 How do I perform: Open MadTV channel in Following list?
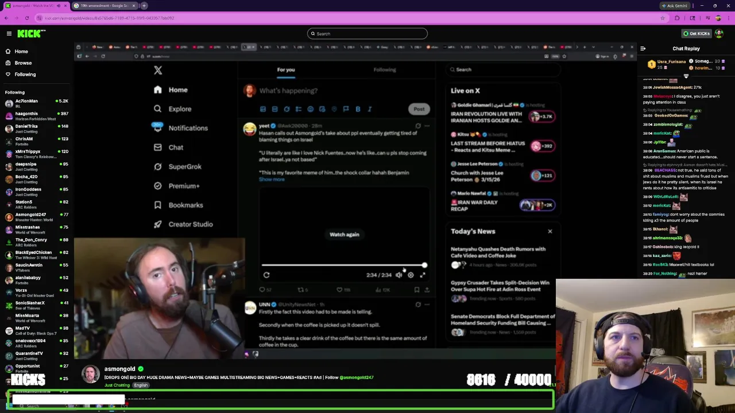(36, 330)
